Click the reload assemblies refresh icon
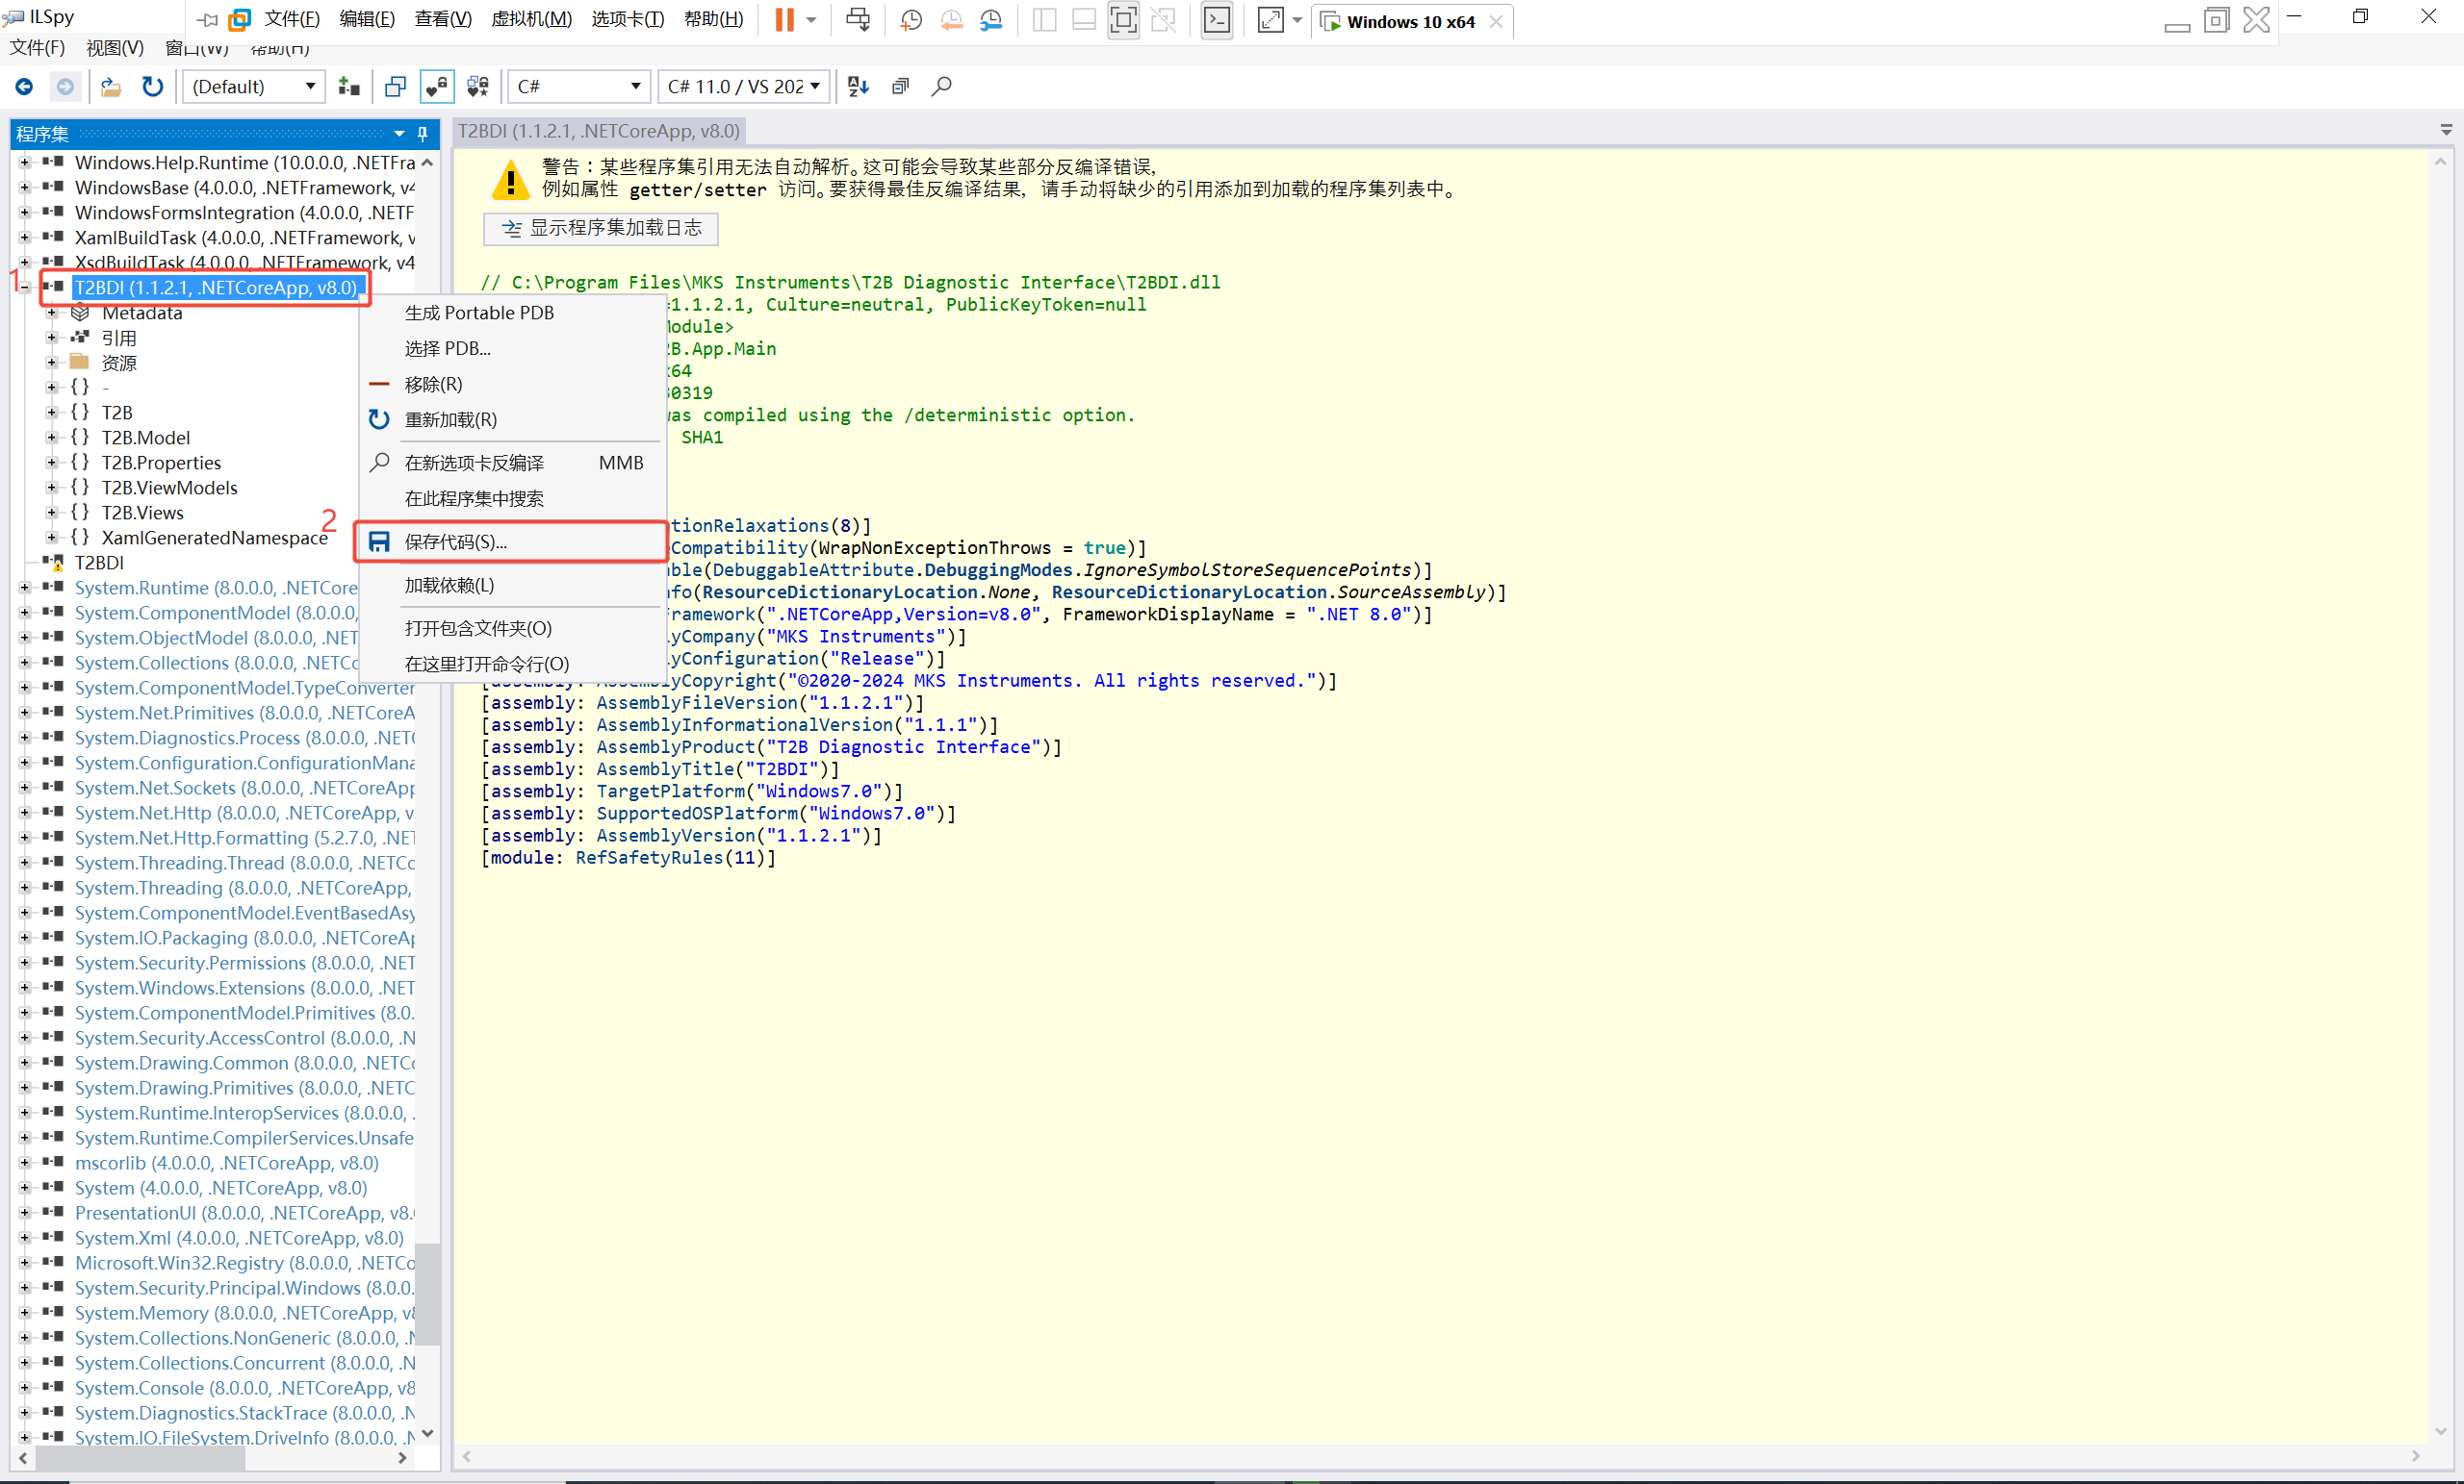 coord(152,87)
